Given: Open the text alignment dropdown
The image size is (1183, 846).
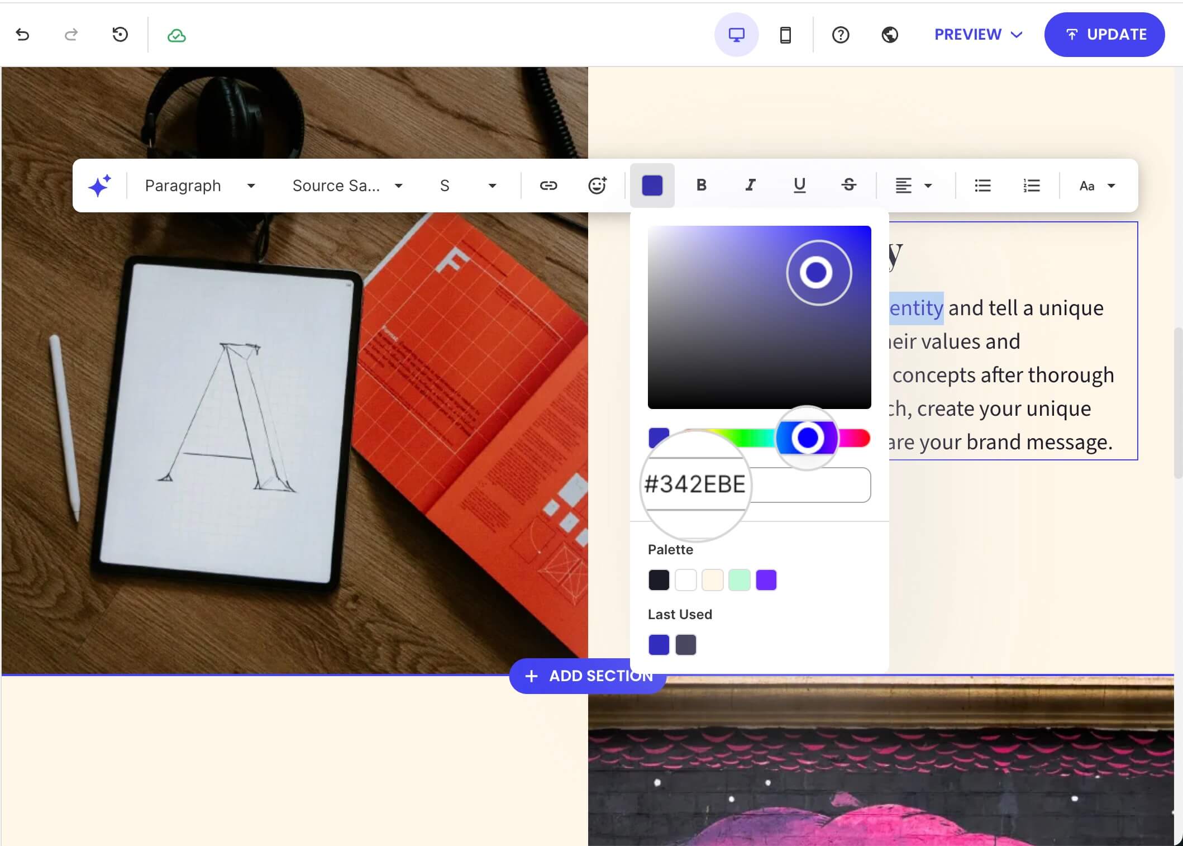Looking at the screenshot, I should [914, 186].
